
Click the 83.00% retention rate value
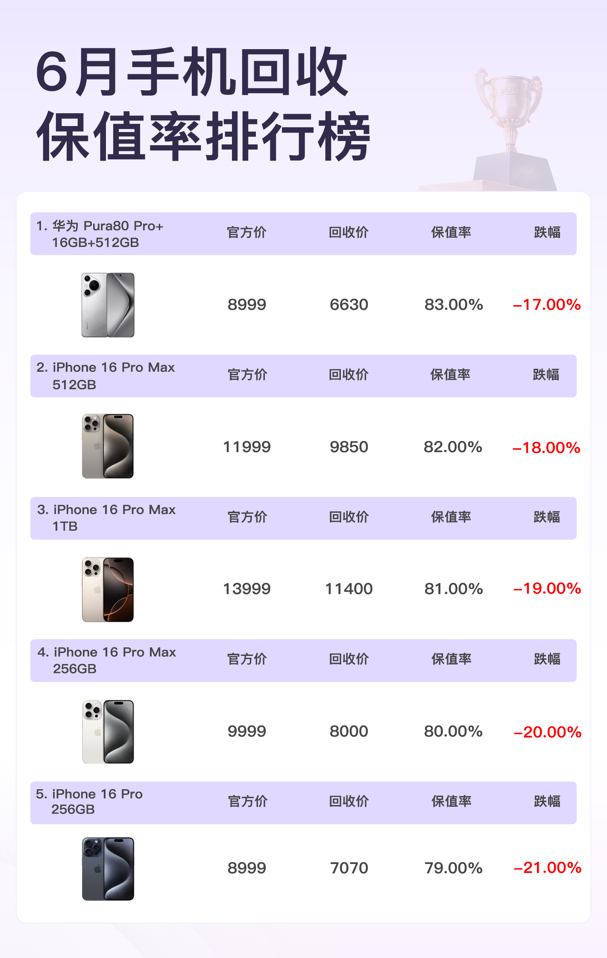[454, 305]
